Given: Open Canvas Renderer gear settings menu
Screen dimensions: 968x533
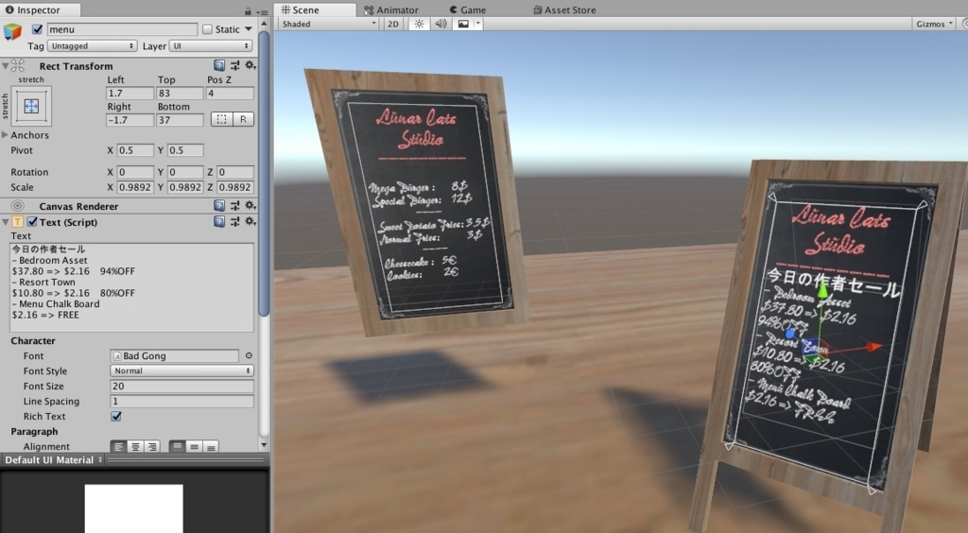Looking at the screenshot, I should [250, 205].
